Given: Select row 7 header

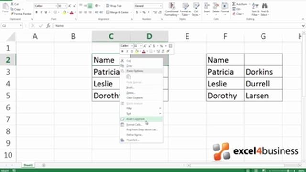Looking at the screenshot, I should [8, 119].
